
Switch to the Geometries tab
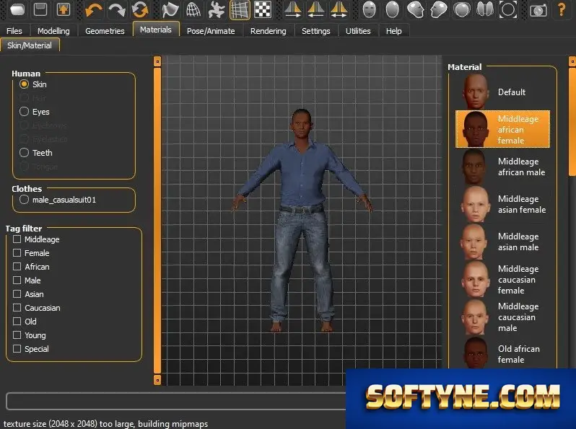click(105, 31)
